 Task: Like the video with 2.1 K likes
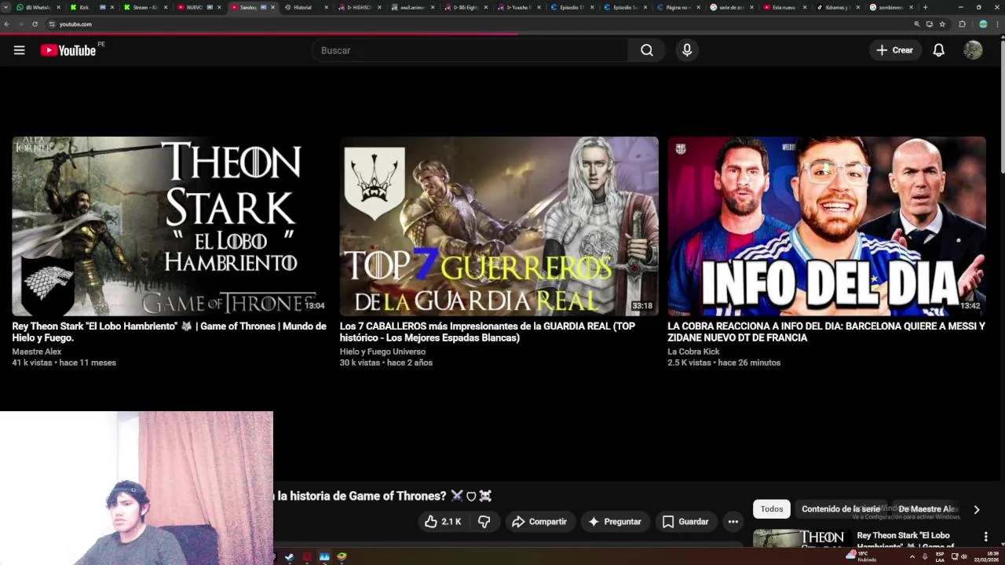coord(442,522)
